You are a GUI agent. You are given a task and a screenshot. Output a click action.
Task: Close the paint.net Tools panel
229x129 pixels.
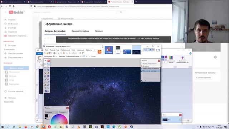tap(49, 61)
